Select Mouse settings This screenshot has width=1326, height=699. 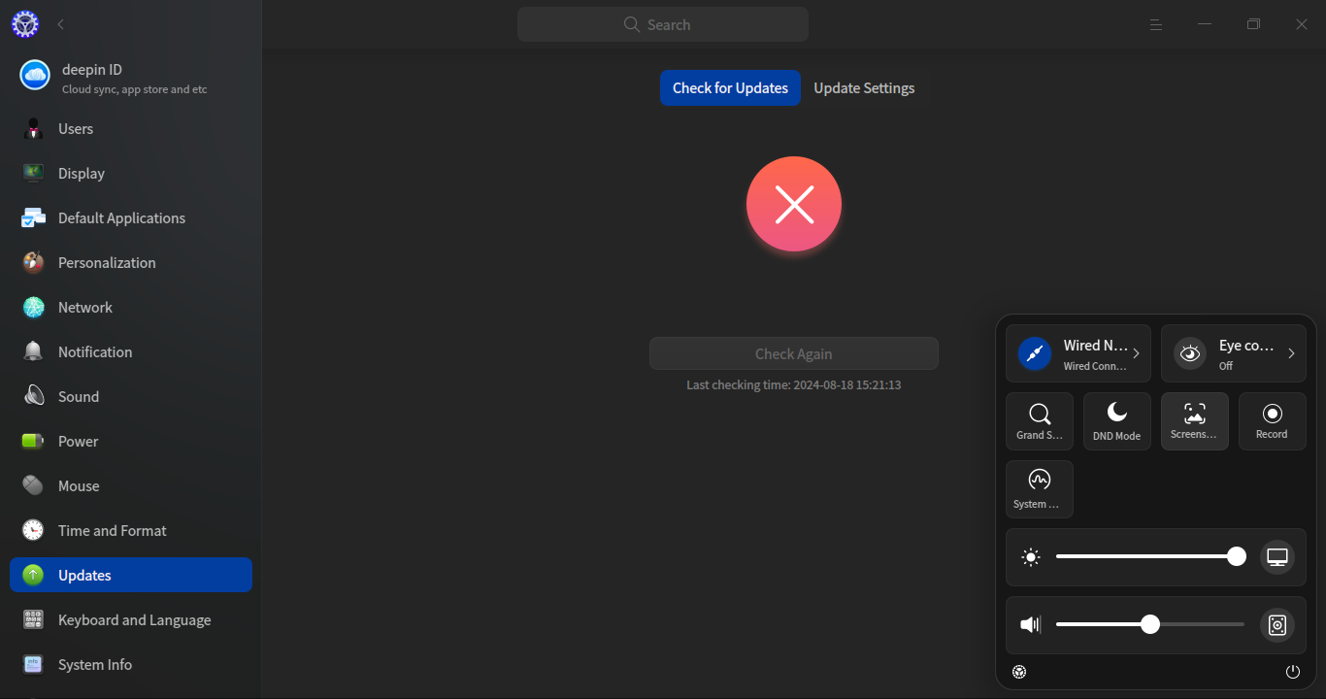point(131,486)
